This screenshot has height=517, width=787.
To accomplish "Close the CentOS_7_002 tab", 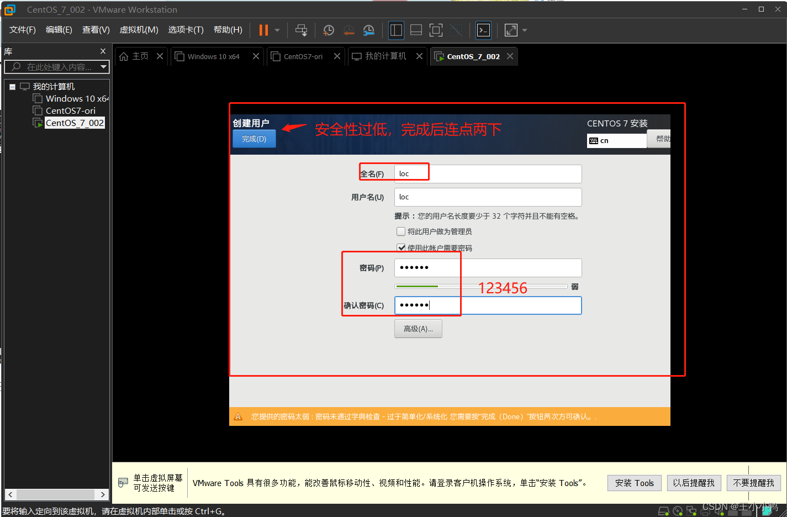I will (510, 56).
